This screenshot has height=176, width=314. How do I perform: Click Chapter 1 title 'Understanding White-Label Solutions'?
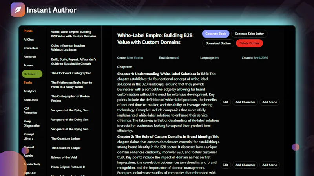[163, 74]
